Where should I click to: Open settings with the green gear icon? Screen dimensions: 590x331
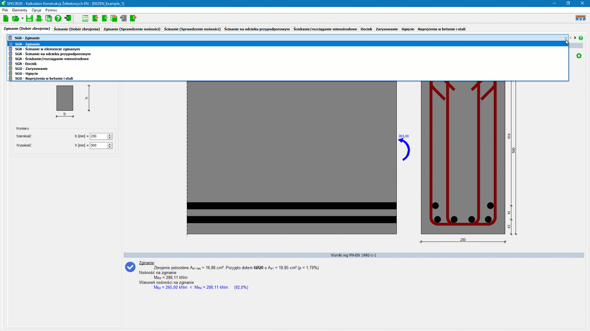pyautogui.click(x=579, y=56)
